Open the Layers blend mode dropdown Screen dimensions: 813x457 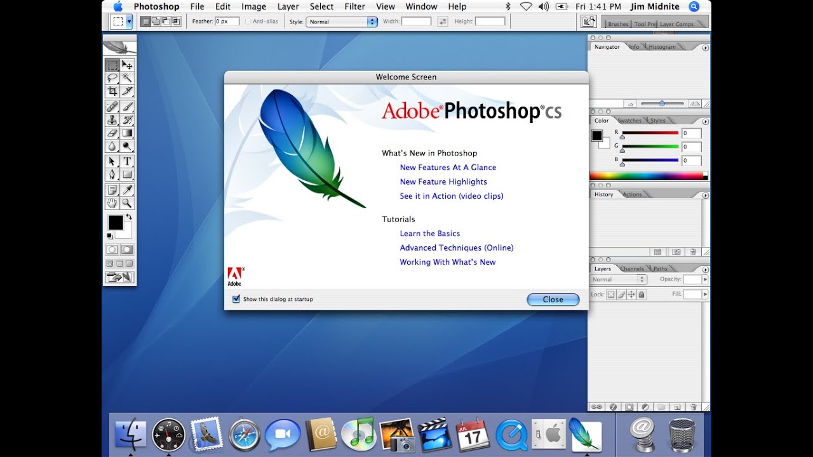618,279
